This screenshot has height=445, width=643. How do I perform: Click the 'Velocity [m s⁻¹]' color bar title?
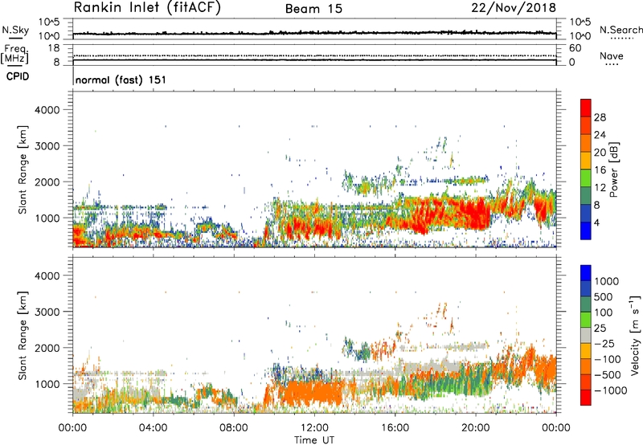(635, 335)
